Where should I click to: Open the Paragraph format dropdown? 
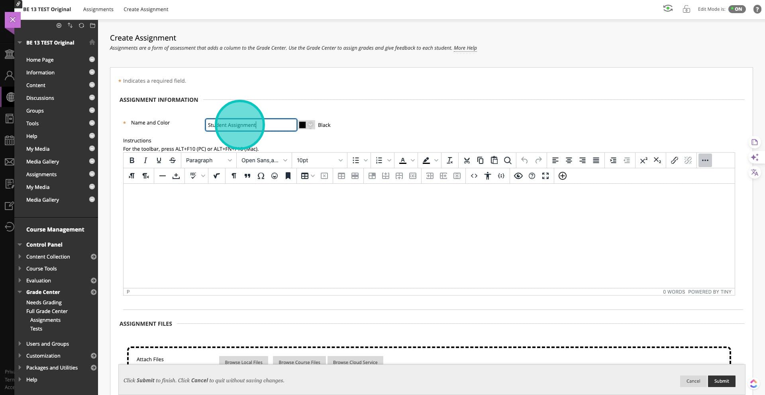208,160
